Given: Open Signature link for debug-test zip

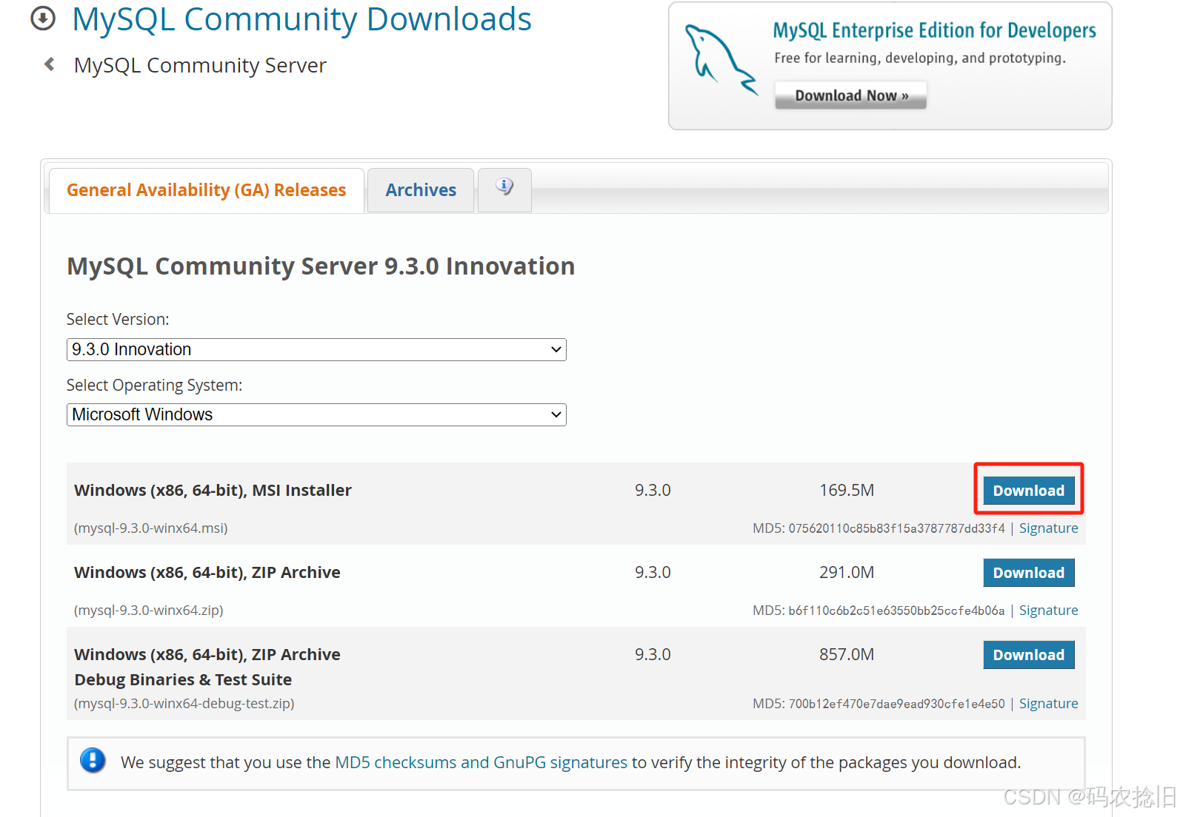Looking at the screenshot, I should click(1048, 703).
